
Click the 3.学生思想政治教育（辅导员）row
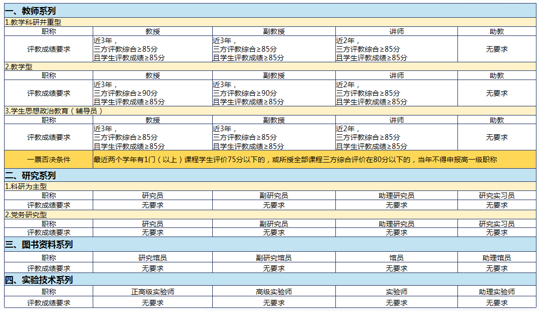point(54,111)
